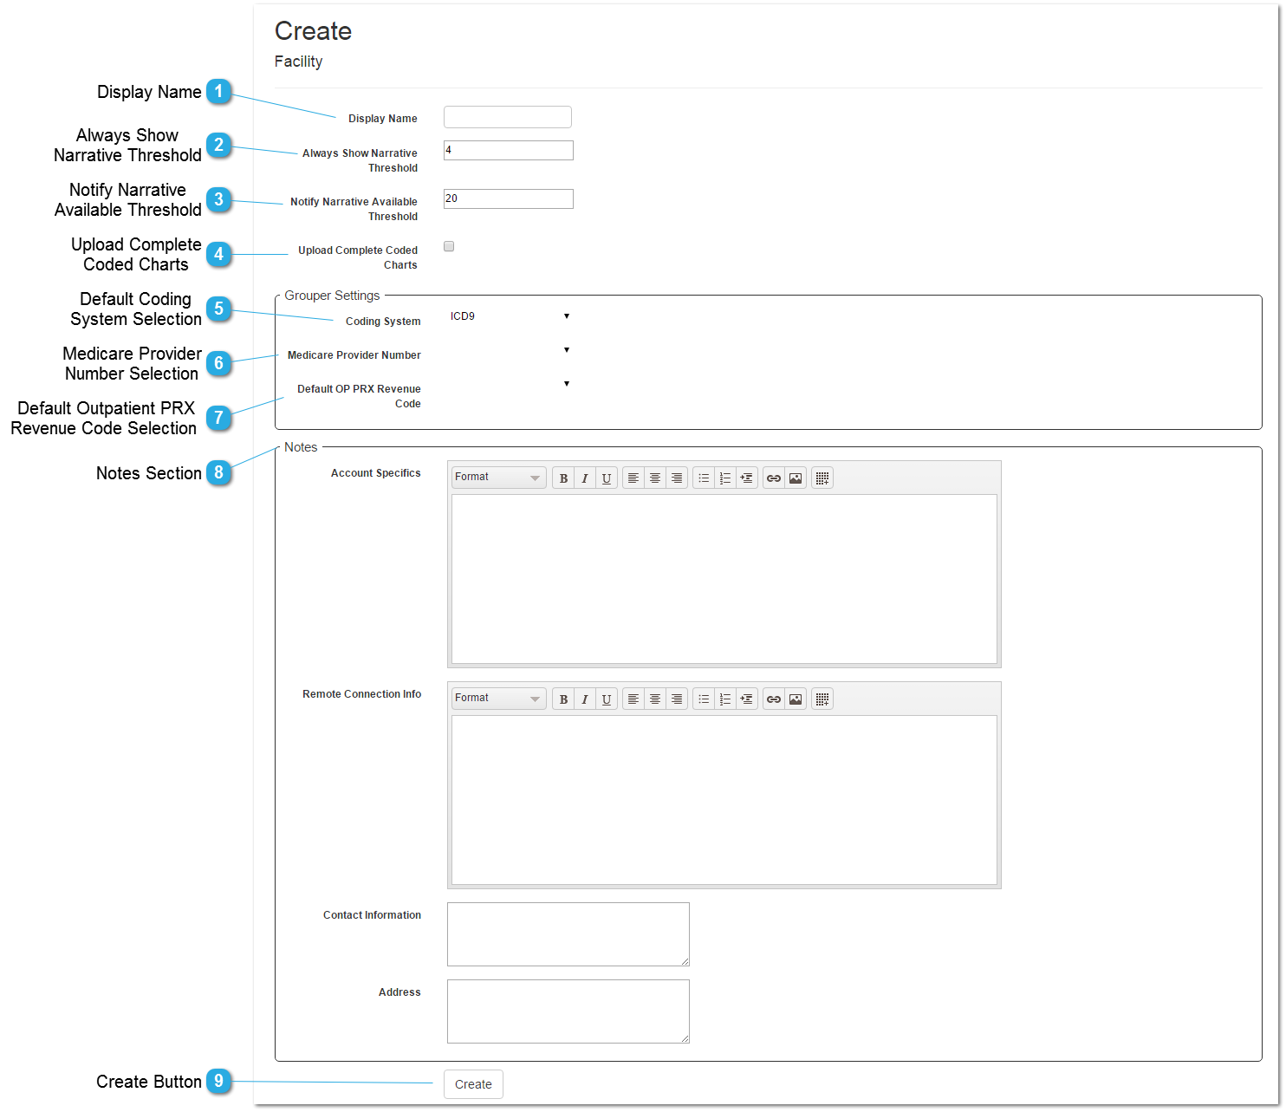
Task: Align right in Account Specifics editor
Action: click(677, 478)
